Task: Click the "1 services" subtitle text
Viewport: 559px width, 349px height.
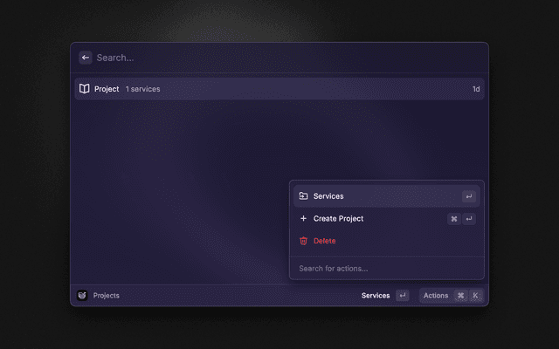Action: tap(142, 89)
